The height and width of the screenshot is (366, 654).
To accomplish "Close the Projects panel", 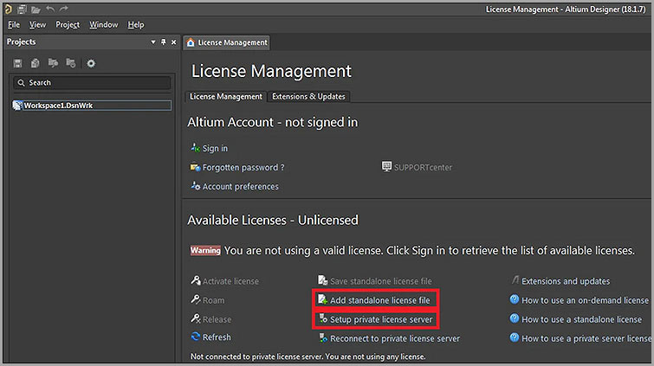I will [173, 42].
